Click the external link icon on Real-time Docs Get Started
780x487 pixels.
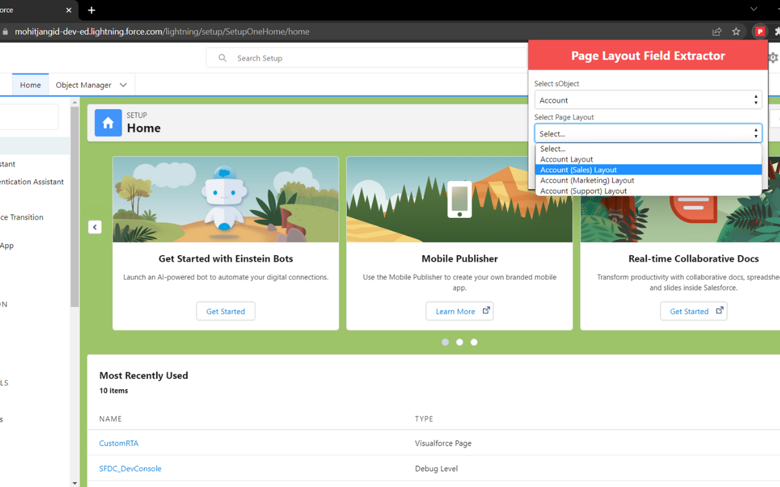coord(720,310)
